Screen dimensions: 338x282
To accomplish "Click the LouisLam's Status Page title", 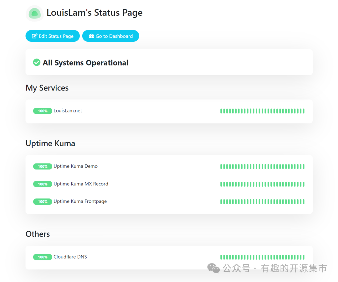I will (95, 13).
